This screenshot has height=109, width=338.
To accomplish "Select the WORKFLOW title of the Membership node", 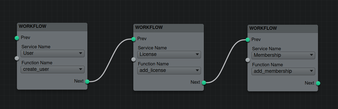I will [263, 28].
